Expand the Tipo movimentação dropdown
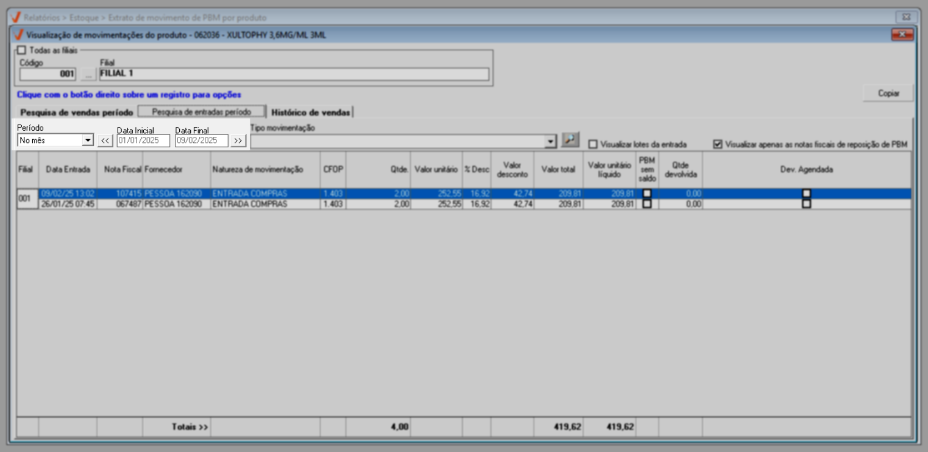 (x=550, y=142)
